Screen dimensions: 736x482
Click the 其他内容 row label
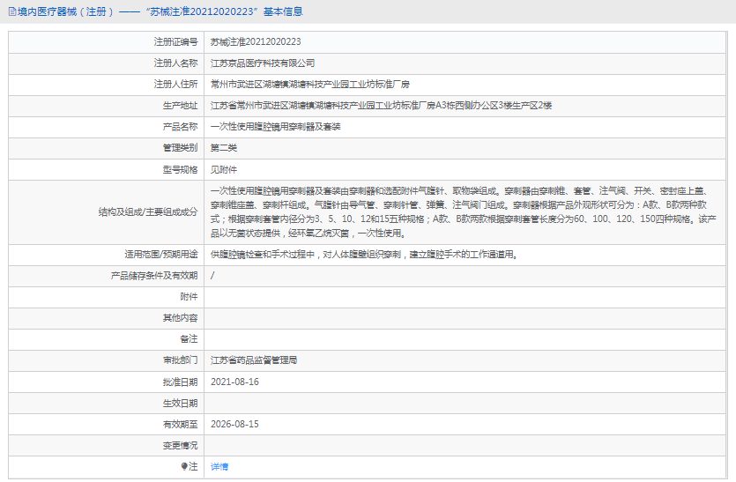(x=180, y=318)
